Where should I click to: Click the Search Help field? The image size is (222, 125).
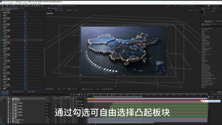tap(216, 6)
